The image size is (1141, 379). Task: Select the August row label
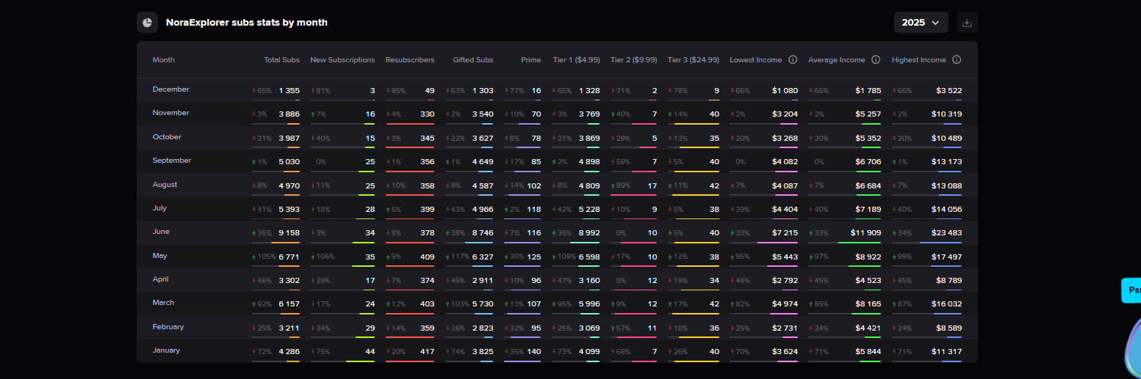pos(165,185)
